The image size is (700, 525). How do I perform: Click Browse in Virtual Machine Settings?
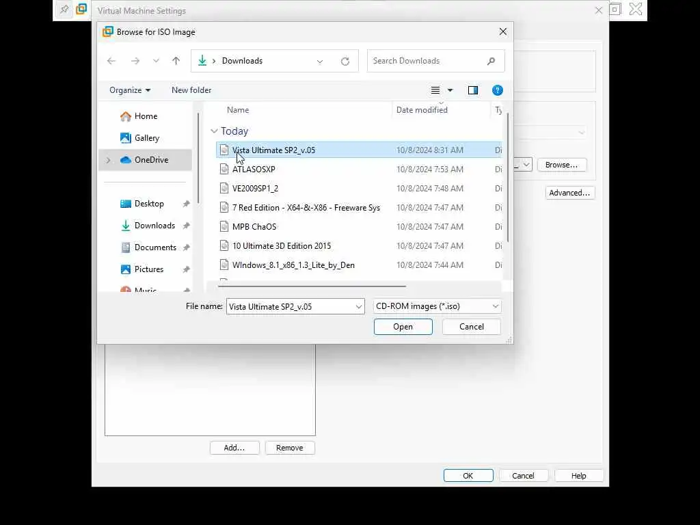click(562, 165)
